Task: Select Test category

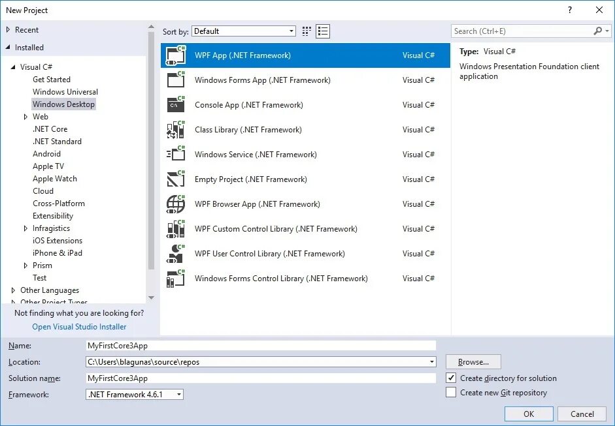Action: coord(39,278)
